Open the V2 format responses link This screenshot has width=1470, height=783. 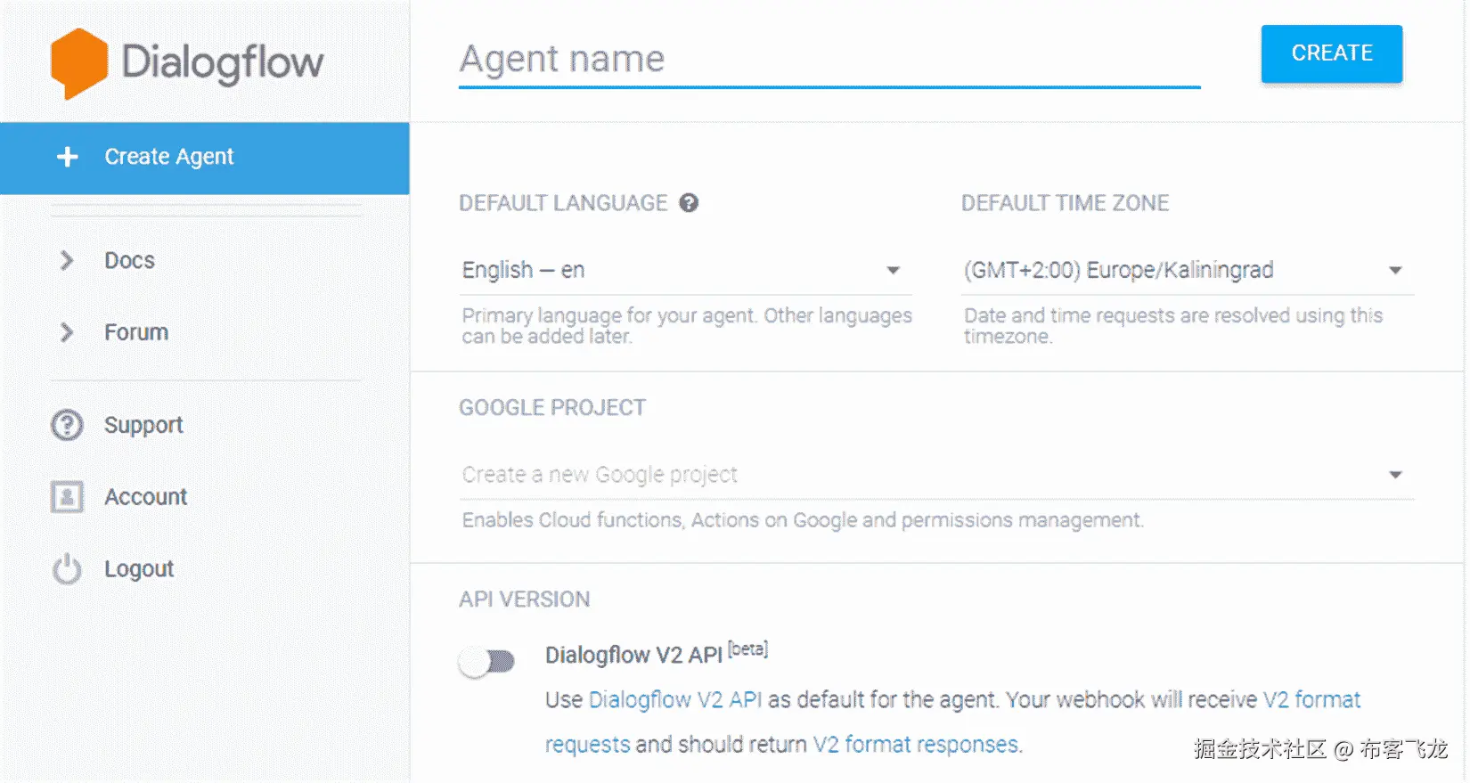coord(917,745)
